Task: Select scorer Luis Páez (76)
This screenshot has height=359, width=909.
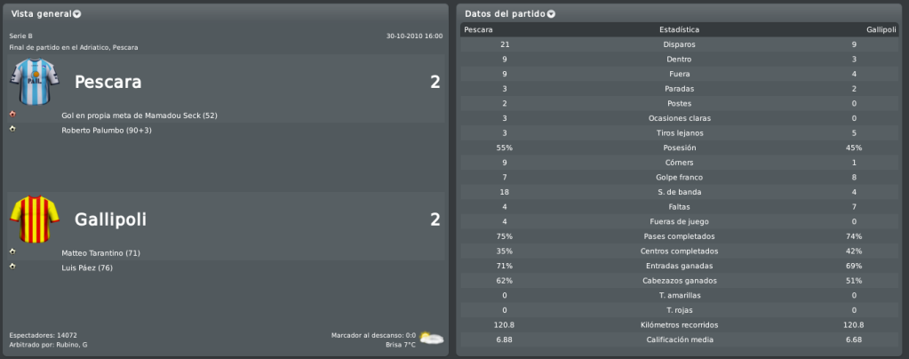Action: (x=87, y=268)
